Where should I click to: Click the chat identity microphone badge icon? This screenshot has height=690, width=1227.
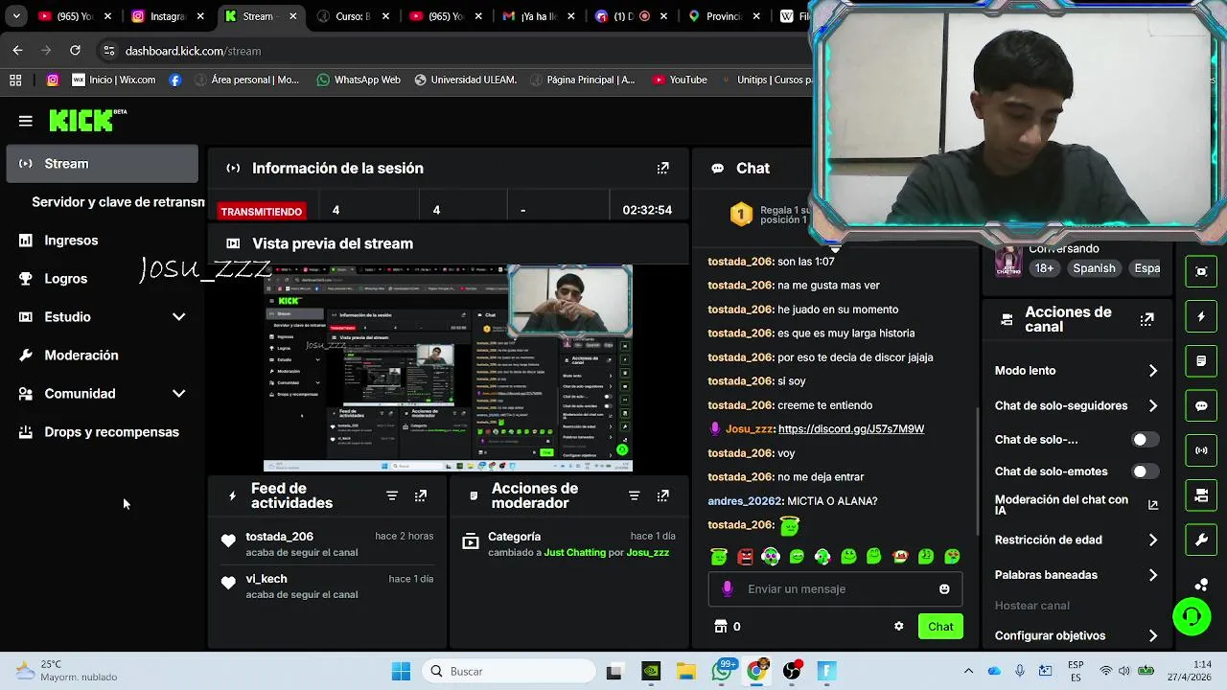pos(728,589)
